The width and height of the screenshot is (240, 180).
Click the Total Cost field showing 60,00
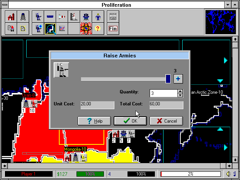(x=166, y=105)
